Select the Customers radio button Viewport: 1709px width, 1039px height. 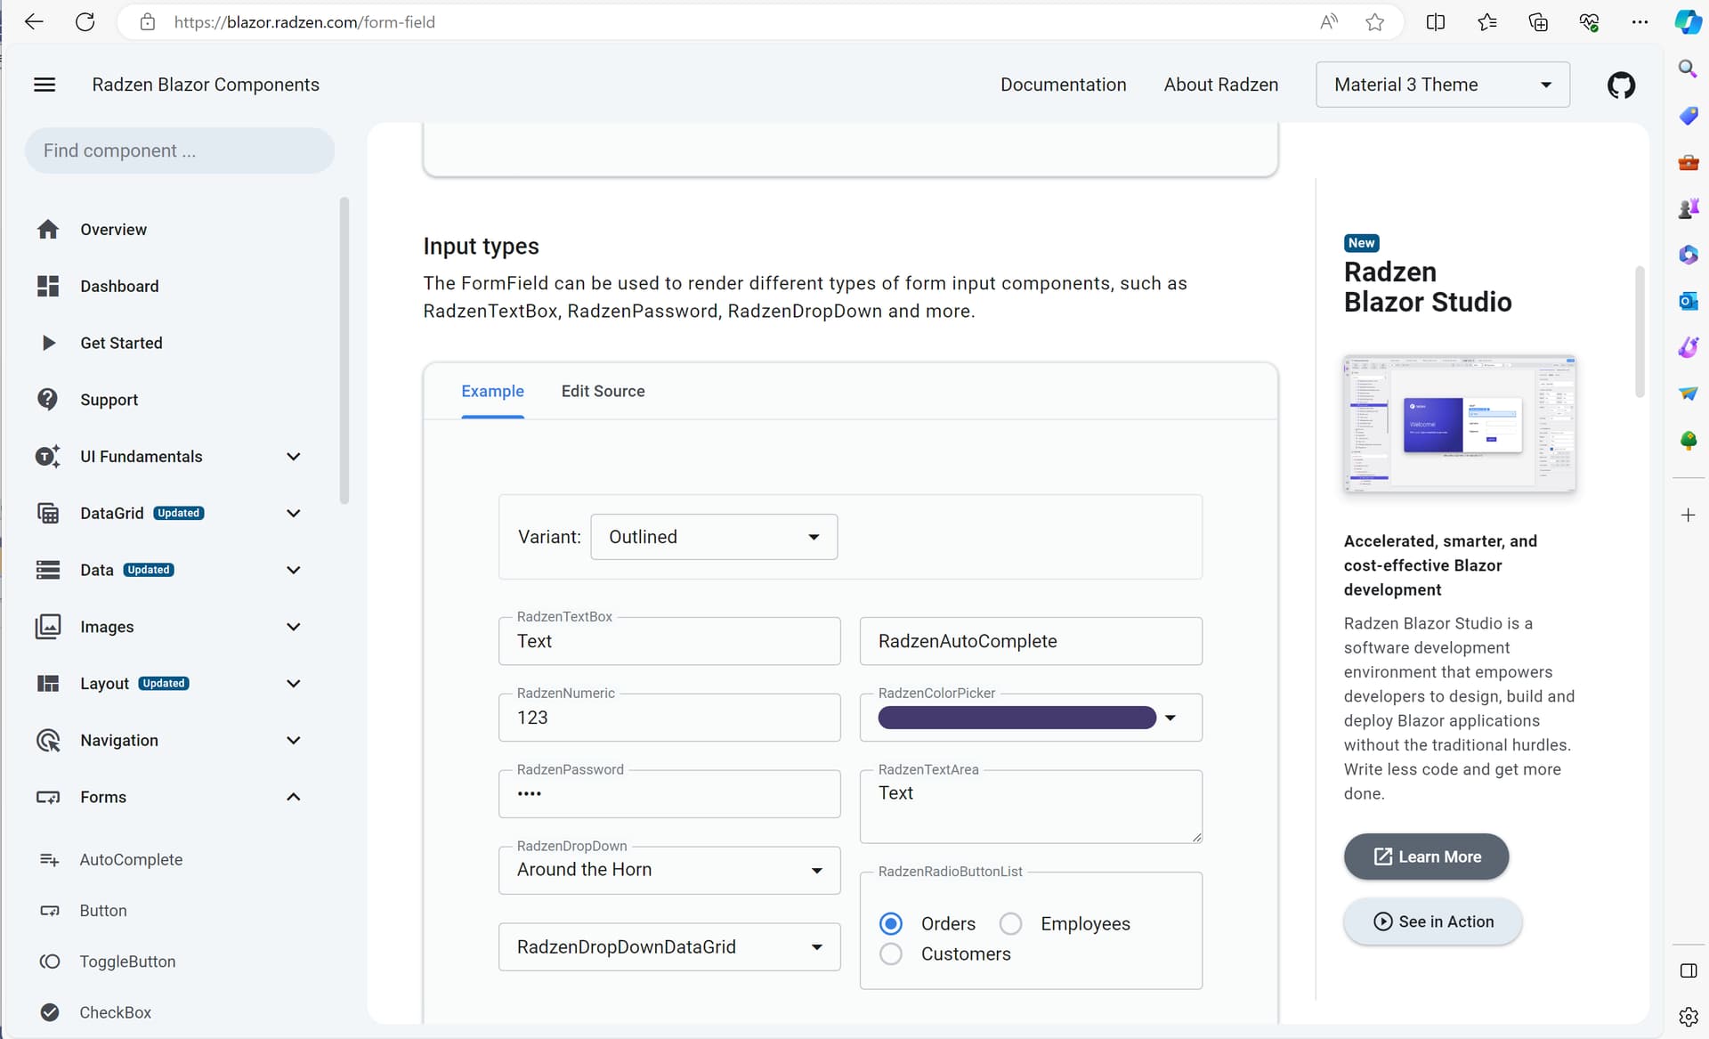(x=890, y=954)
